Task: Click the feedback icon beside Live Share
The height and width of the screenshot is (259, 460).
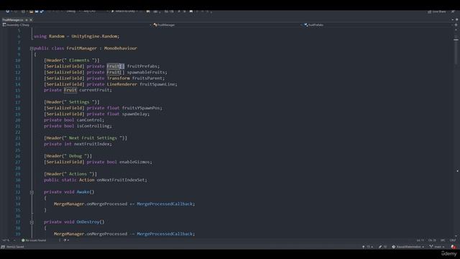Action: point(453,12)
